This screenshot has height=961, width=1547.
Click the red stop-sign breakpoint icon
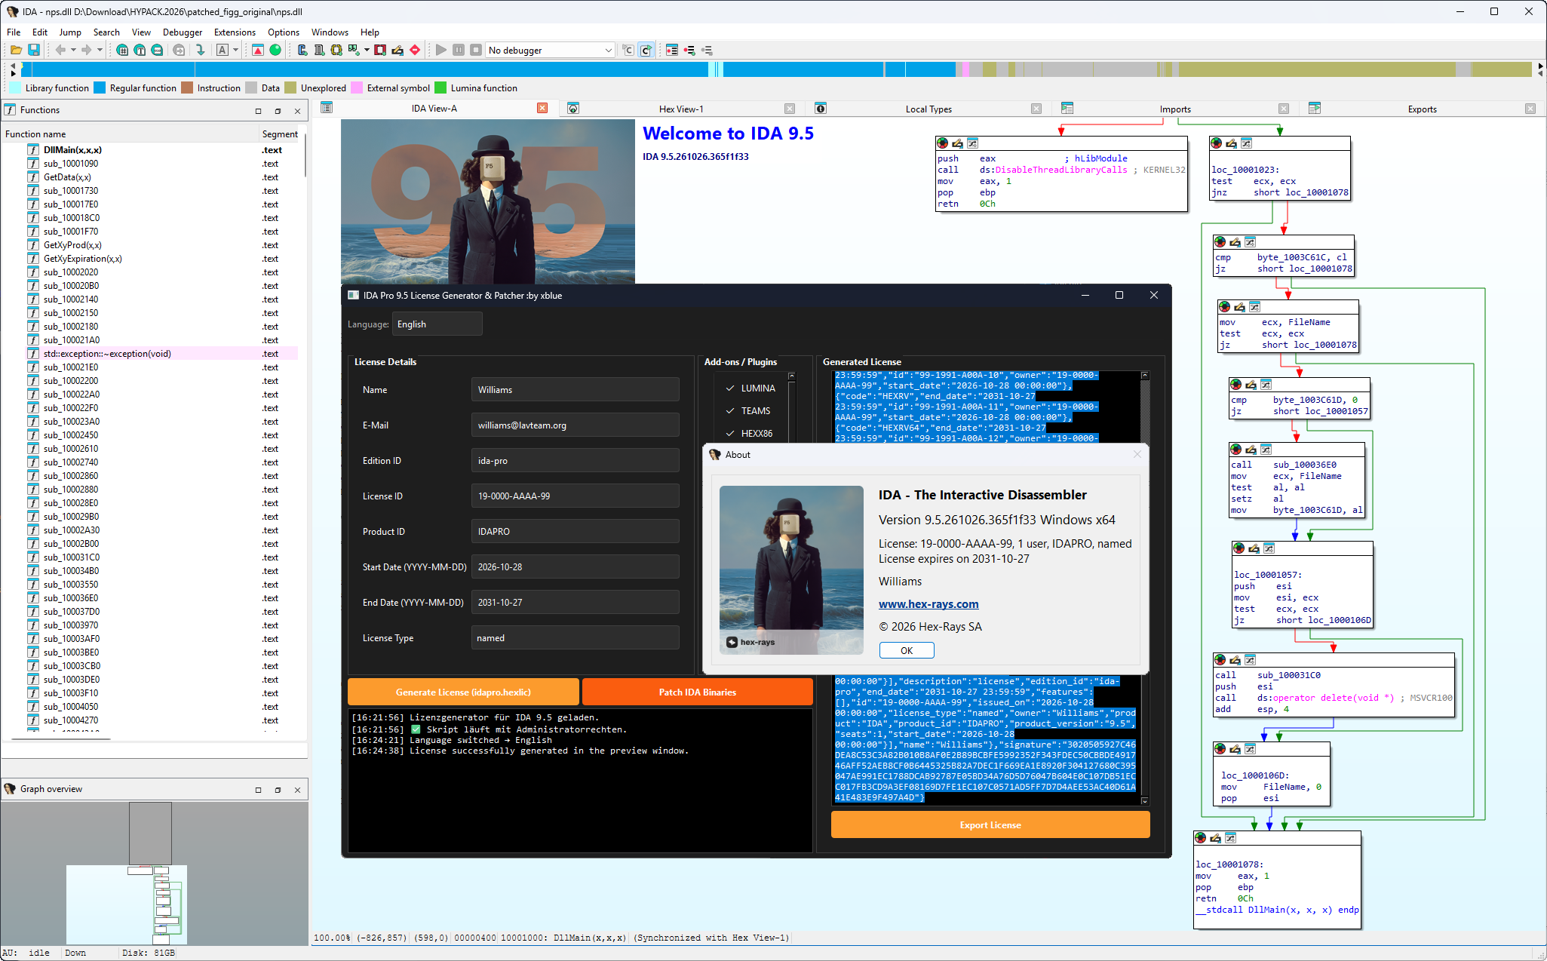415,50
